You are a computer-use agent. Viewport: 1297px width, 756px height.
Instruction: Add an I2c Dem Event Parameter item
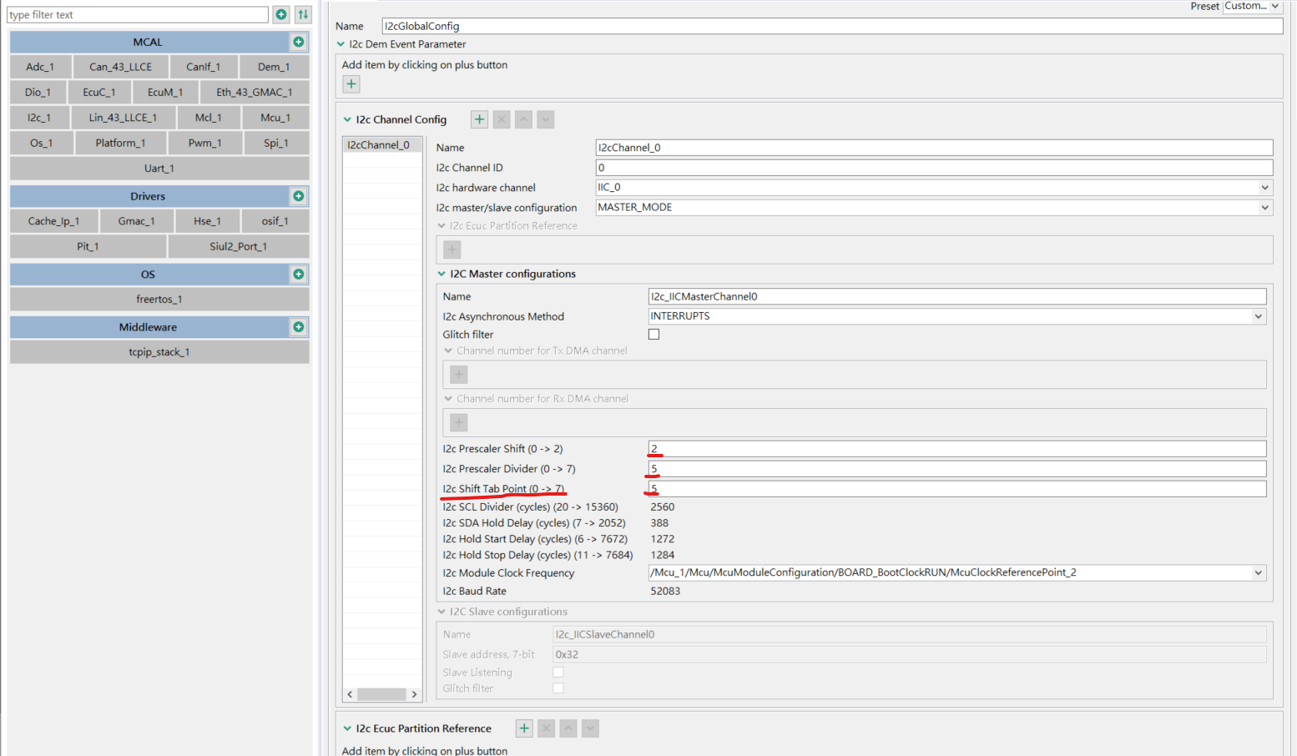(351, 83)
